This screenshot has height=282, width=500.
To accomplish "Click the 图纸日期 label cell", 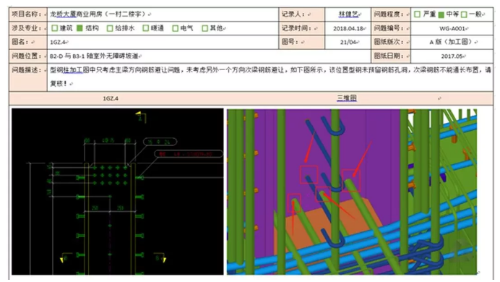I will (391, 56).
